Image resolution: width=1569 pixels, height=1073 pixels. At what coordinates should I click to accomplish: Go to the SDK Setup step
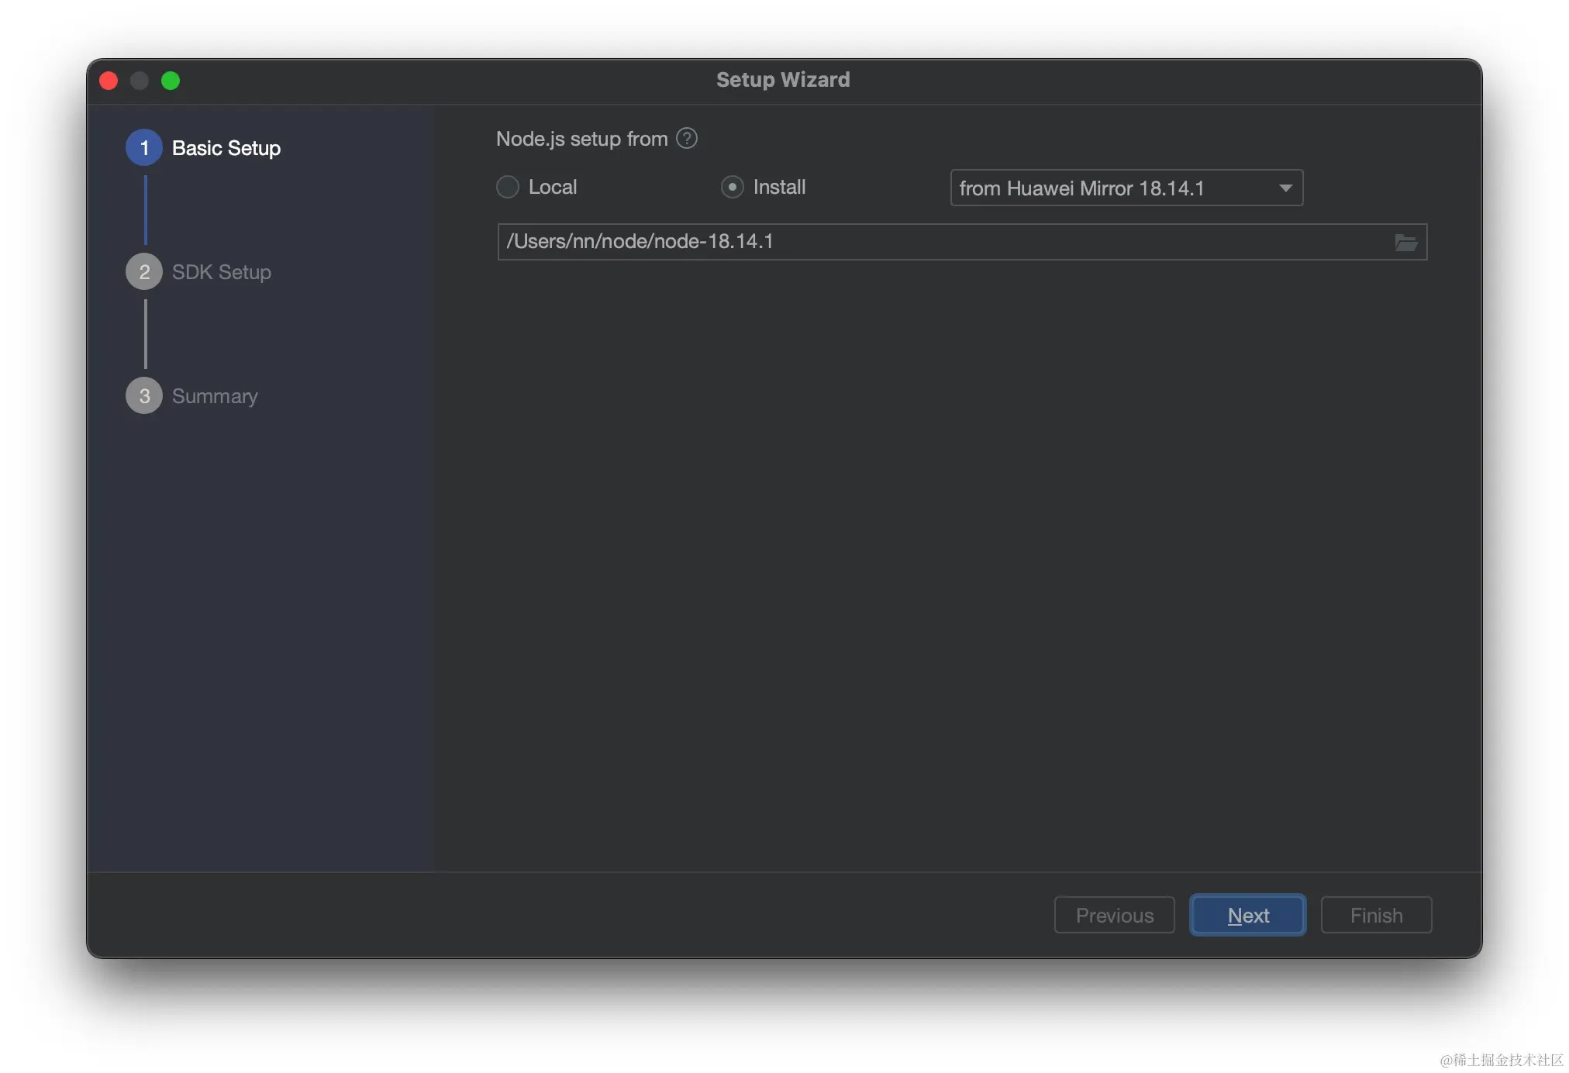221,272
